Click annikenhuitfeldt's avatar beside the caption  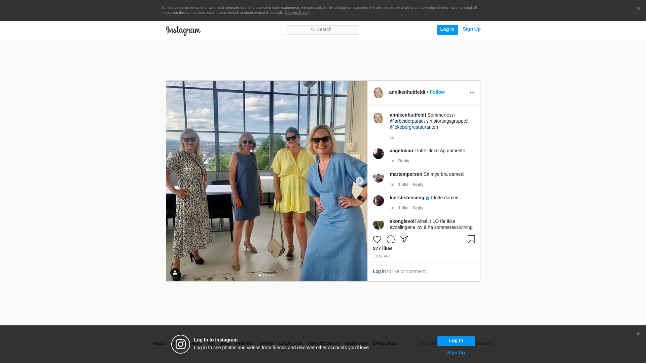[x=379, y=118]
